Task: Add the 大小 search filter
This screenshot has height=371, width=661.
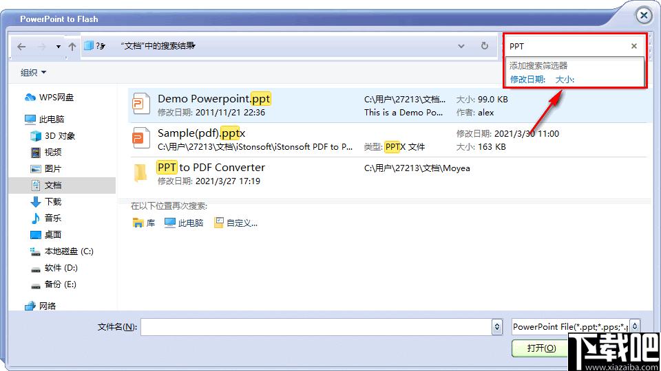Action: coord(565,79)
